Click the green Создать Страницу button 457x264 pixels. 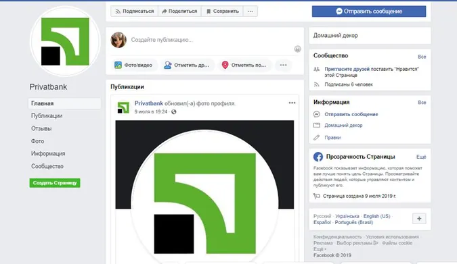(55, 183)
